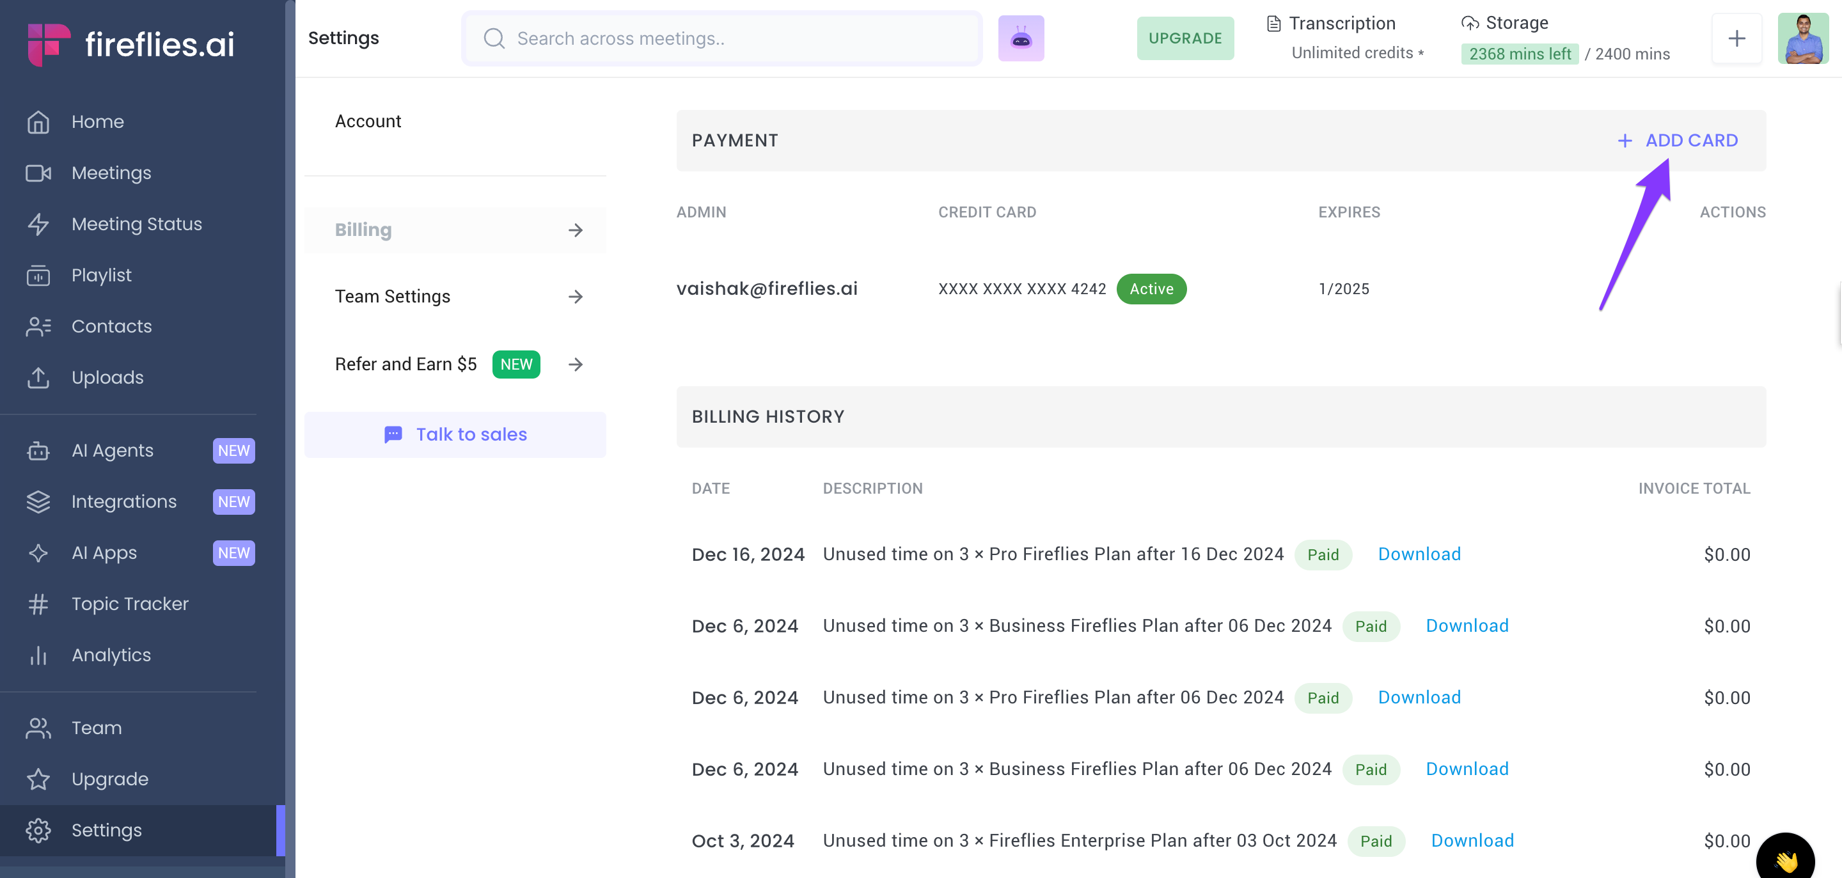Open the Meeting Status lightning icon
The image size is (1842, 878).
point(38,224)
